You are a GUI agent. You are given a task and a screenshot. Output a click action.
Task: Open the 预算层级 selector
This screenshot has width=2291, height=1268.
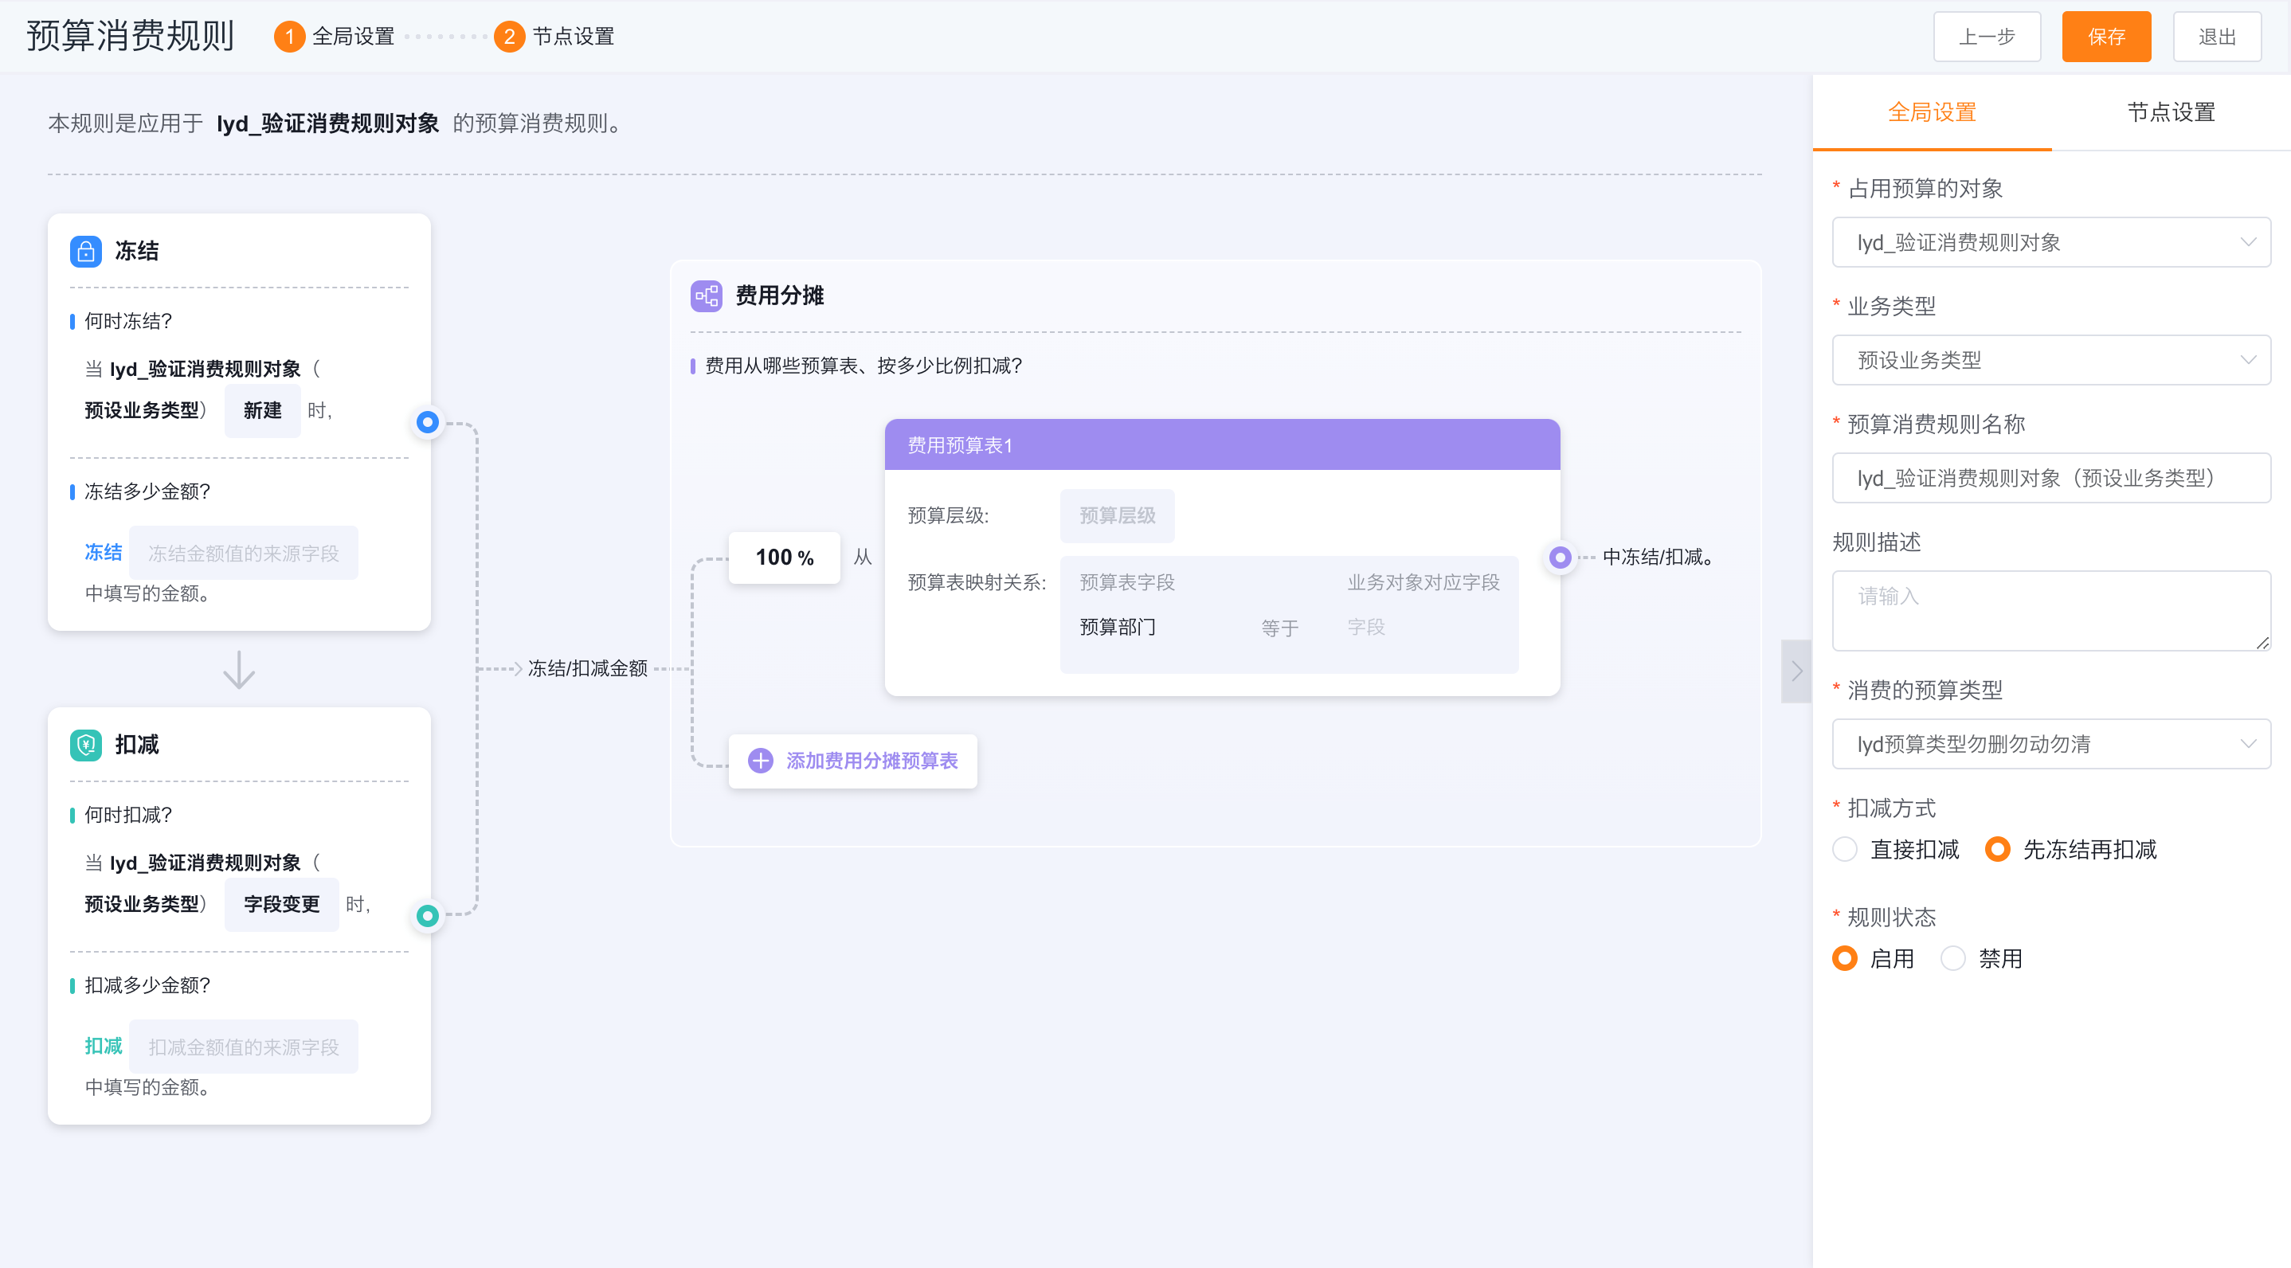tap(1117, 516)
